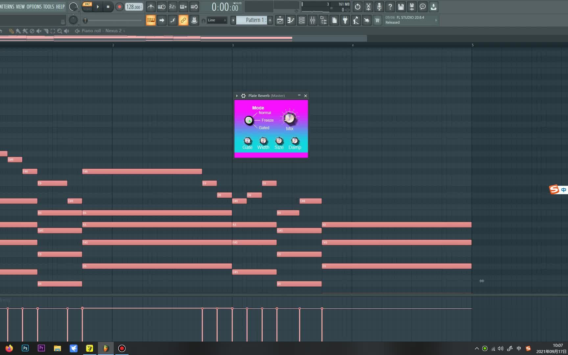This screenshot has width=568, height=355.
Task: Open the content library shopping cart
Action: (x=377, y=20)
